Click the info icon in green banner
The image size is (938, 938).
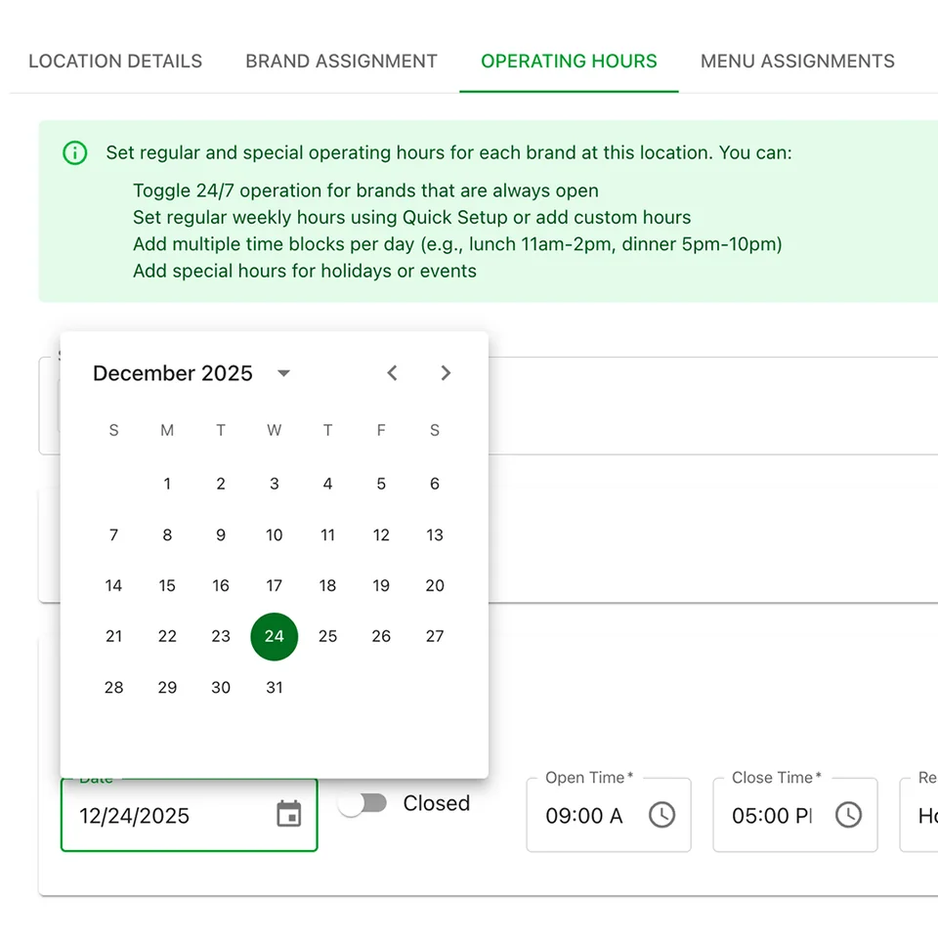pos(75,152)
